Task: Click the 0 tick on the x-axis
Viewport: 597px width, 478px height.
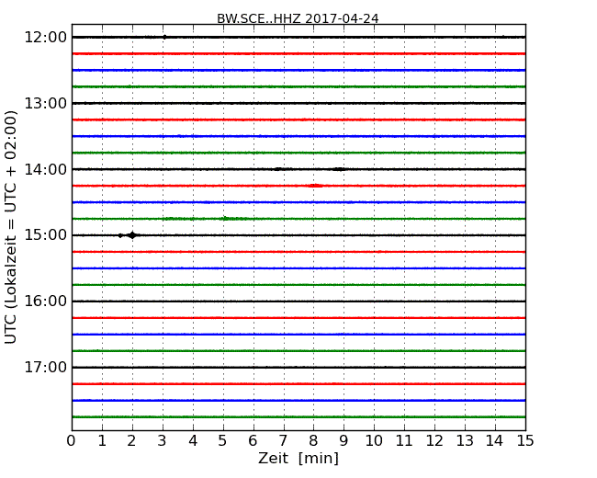Action: pyautogui.click(x=72, y=440)
